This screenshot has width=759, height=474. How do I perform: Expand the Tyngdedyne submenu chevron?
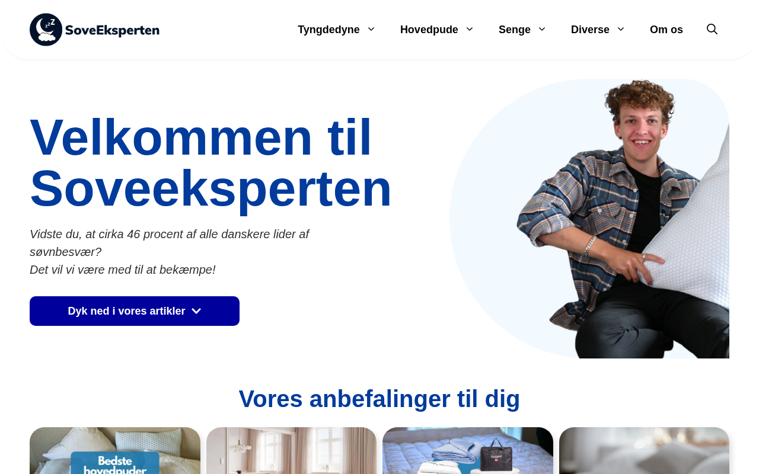tap(371, 30)
